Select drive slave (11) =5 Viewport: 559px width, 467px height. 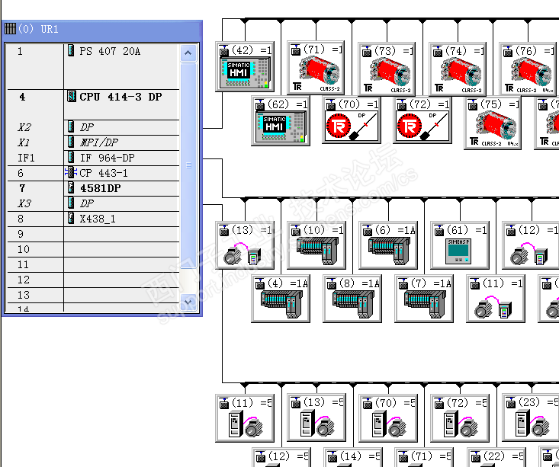pos(245,418)
